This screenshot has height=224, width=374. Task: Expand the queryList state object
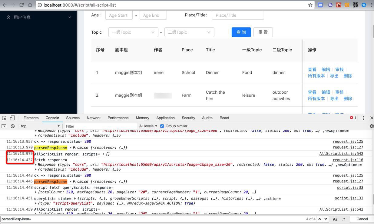pyautogui.click(x=75, y=199)
